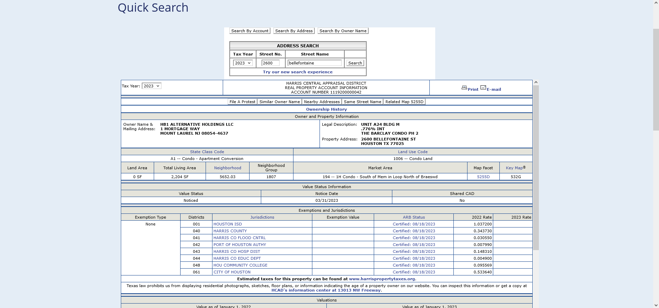Viewport: 659px width, 308px height.
Task: Click Certified status for HOUSTON ISD
Action: coord(414,224)
